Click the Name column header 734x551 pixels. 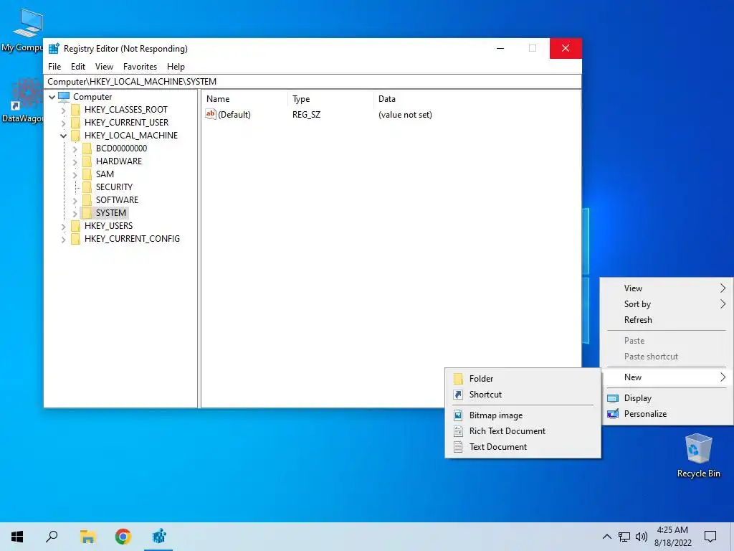(244, 99)
